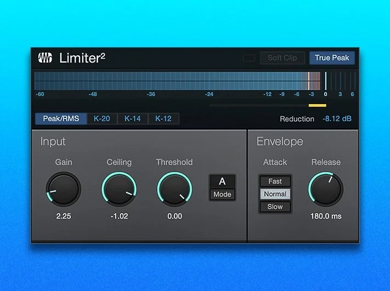Click the Envelope section heading

(280, 141)
